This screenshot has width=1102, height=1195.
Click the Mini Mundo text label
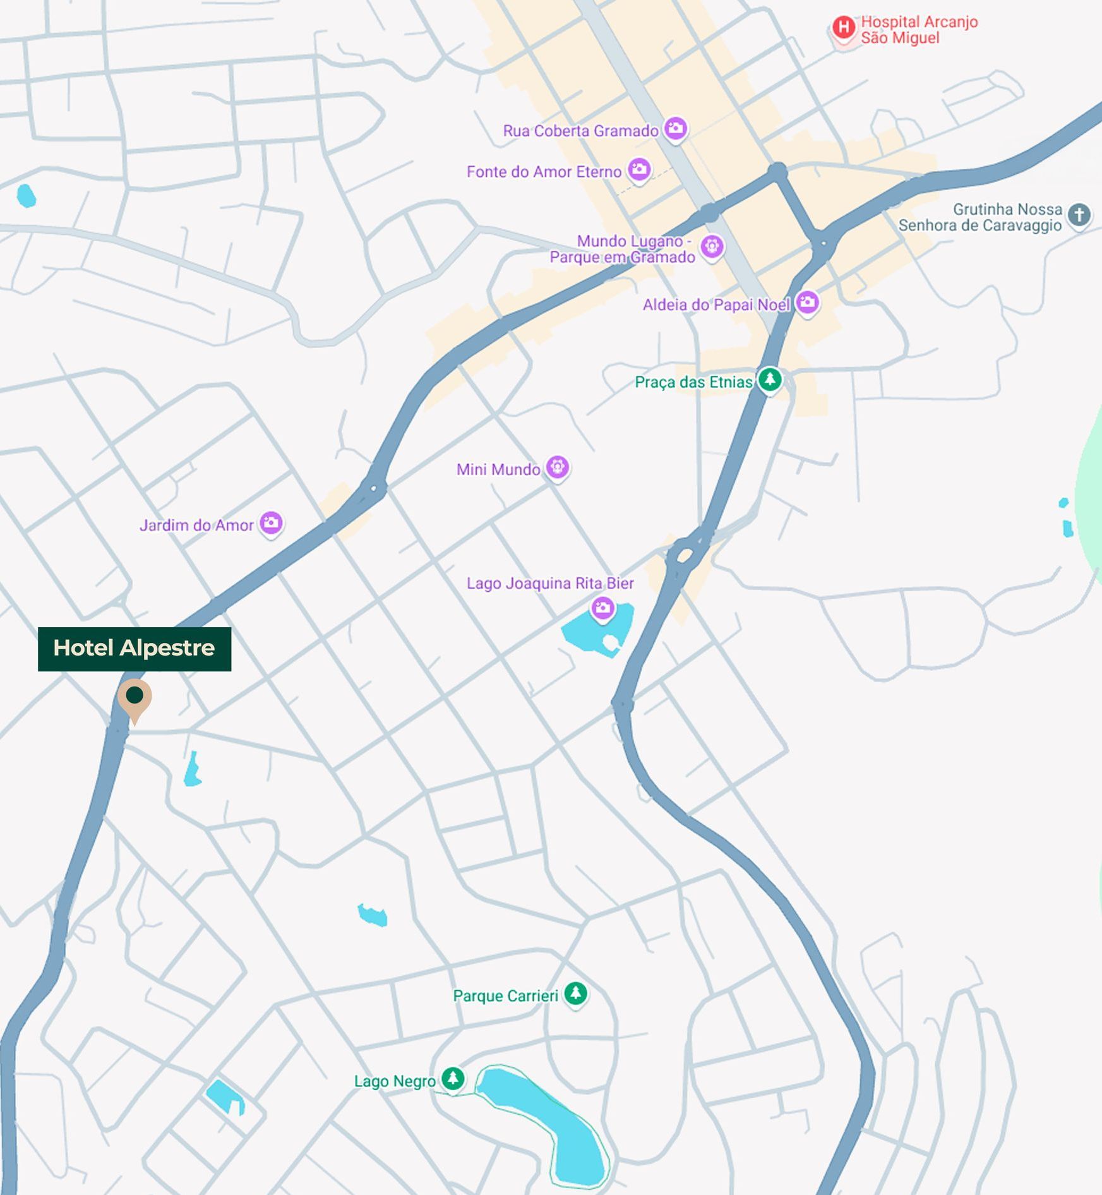(x=498, y=469)
